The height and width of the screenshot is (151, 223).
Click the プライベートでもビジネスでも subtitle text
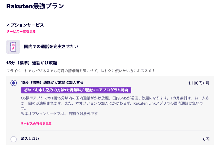point(81,71)
